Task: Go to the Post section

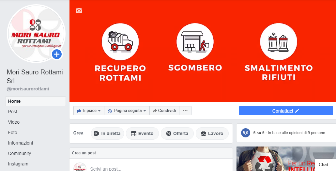Action: [x=36, y=112]
